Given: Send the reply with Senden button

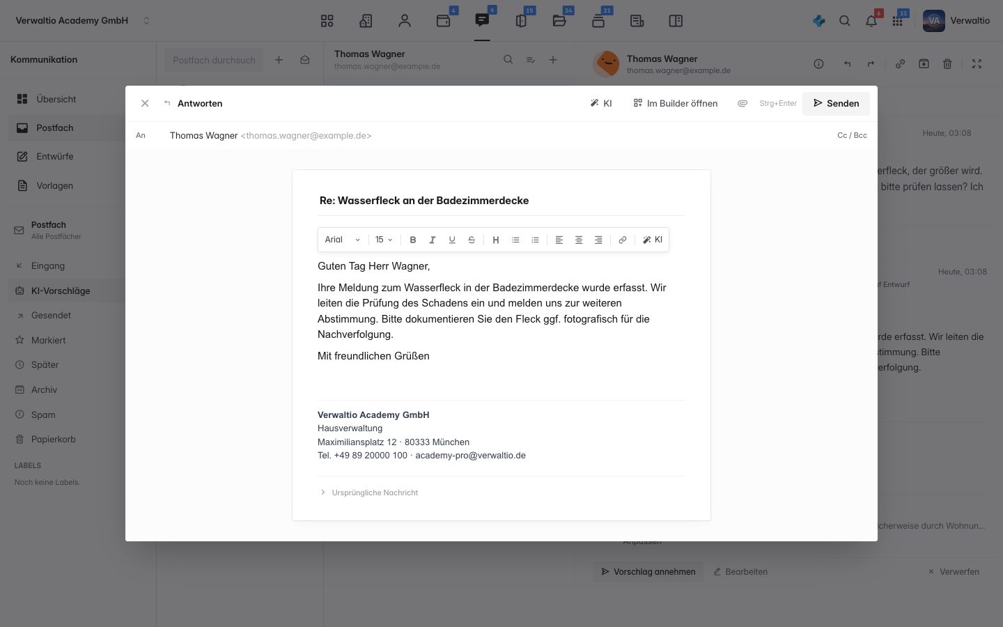Looking at the screenshot, I should 836,103.
